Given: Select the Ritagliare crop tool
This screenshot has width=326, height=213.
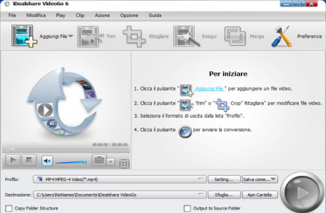Looking at the screenshot, I should [134, 36].
